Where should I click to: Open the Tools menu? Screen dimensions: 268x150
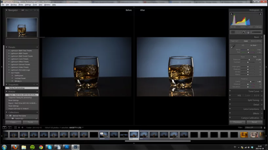coord(35,5)
